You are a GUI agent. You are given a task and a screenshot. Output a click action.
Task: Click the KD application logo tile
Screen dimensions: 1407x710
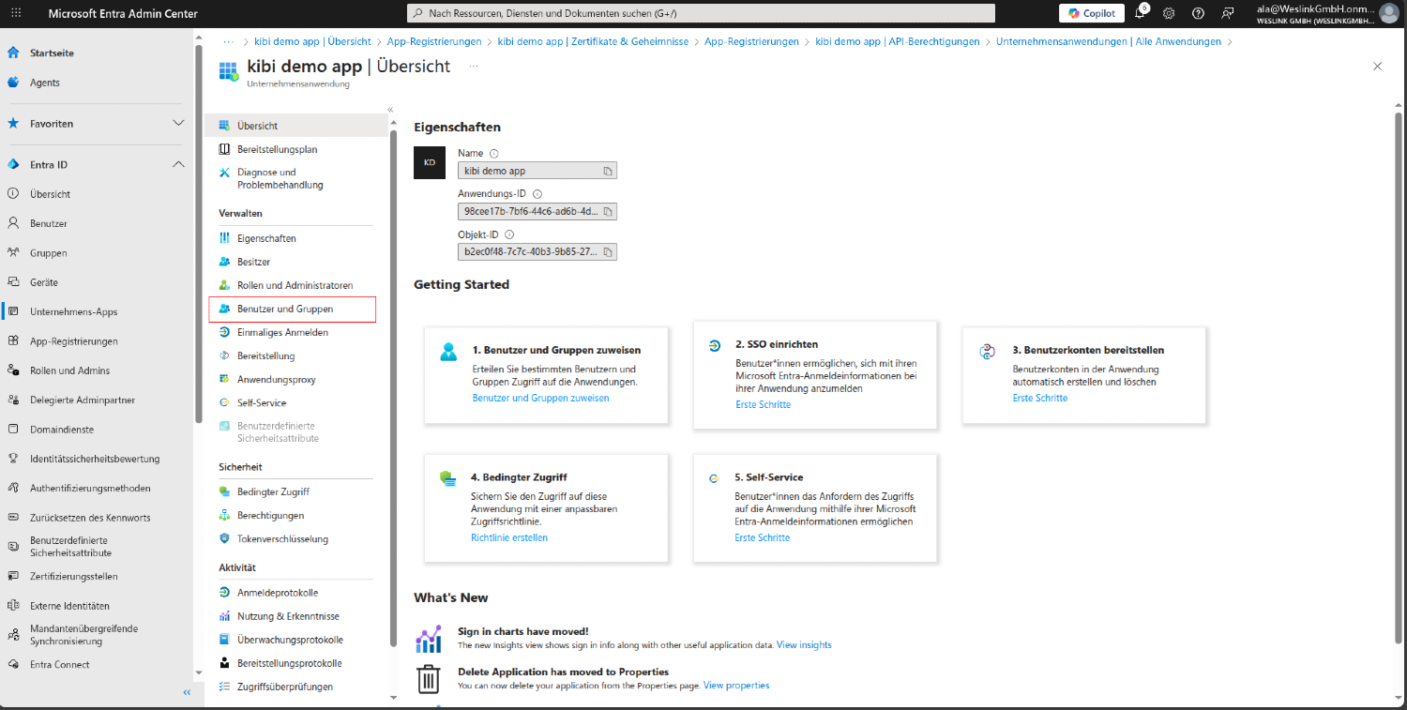430,162
